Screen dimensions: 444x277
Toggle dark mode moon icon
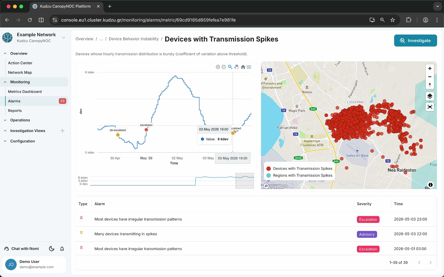[52, 249]
